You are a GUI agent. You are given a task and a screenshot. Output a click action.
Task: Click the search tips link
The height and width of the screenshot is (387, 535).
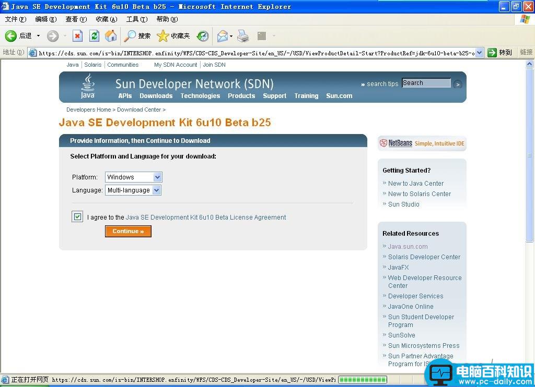[382, 84]
